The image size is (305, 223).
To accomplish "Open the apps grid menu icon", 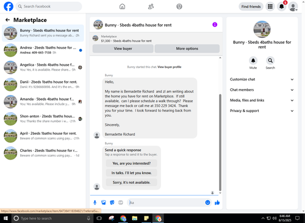I will [270, 7].
